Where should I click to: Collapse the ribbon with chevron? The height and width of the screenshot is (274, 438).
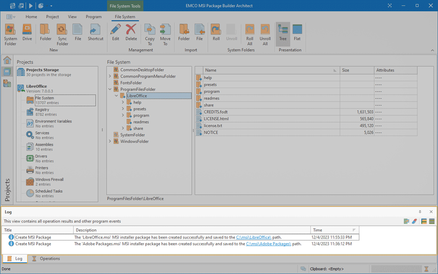pos(433,50)
